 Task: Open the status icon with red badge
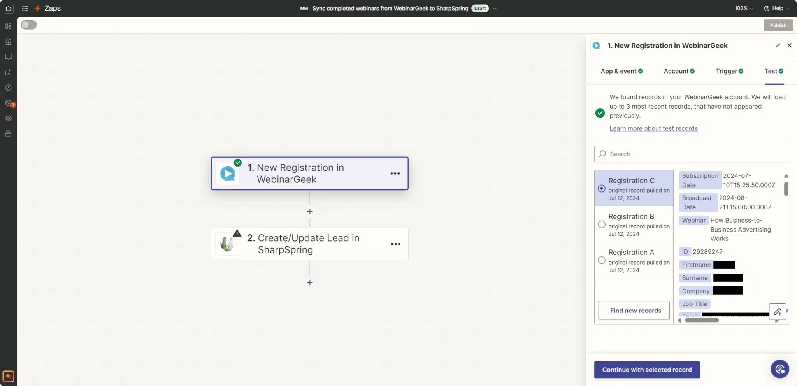[9, 104]
